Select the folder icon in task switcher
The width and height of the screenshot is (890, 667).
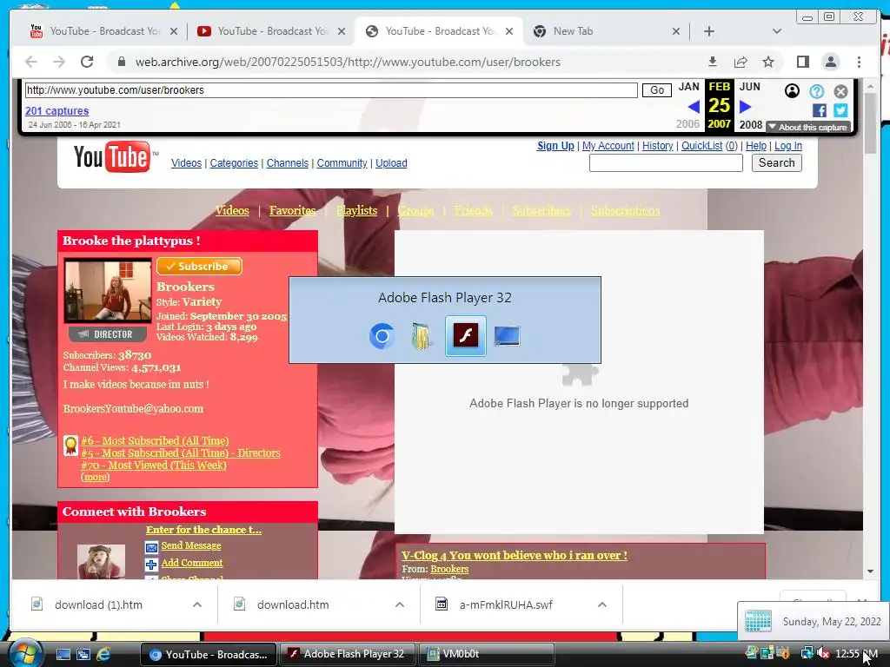[422, 336]
